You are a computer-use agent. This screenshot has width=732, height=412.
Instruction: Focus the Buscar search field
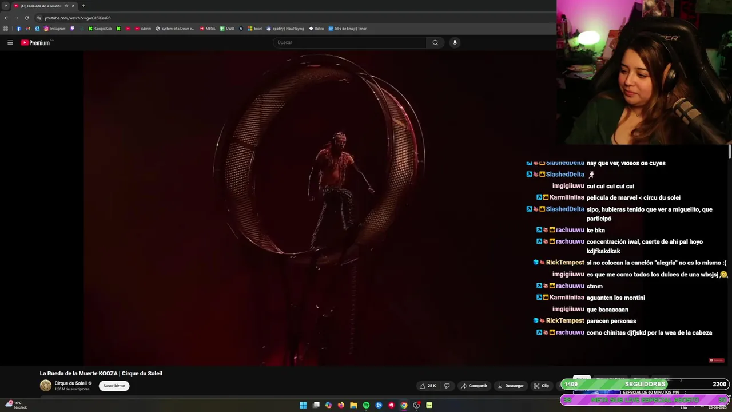[x=350, y=42]
